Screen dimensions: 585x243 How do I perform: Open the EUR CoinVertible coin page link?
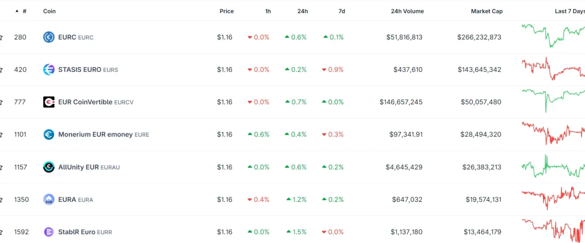(x=85, y=102)
